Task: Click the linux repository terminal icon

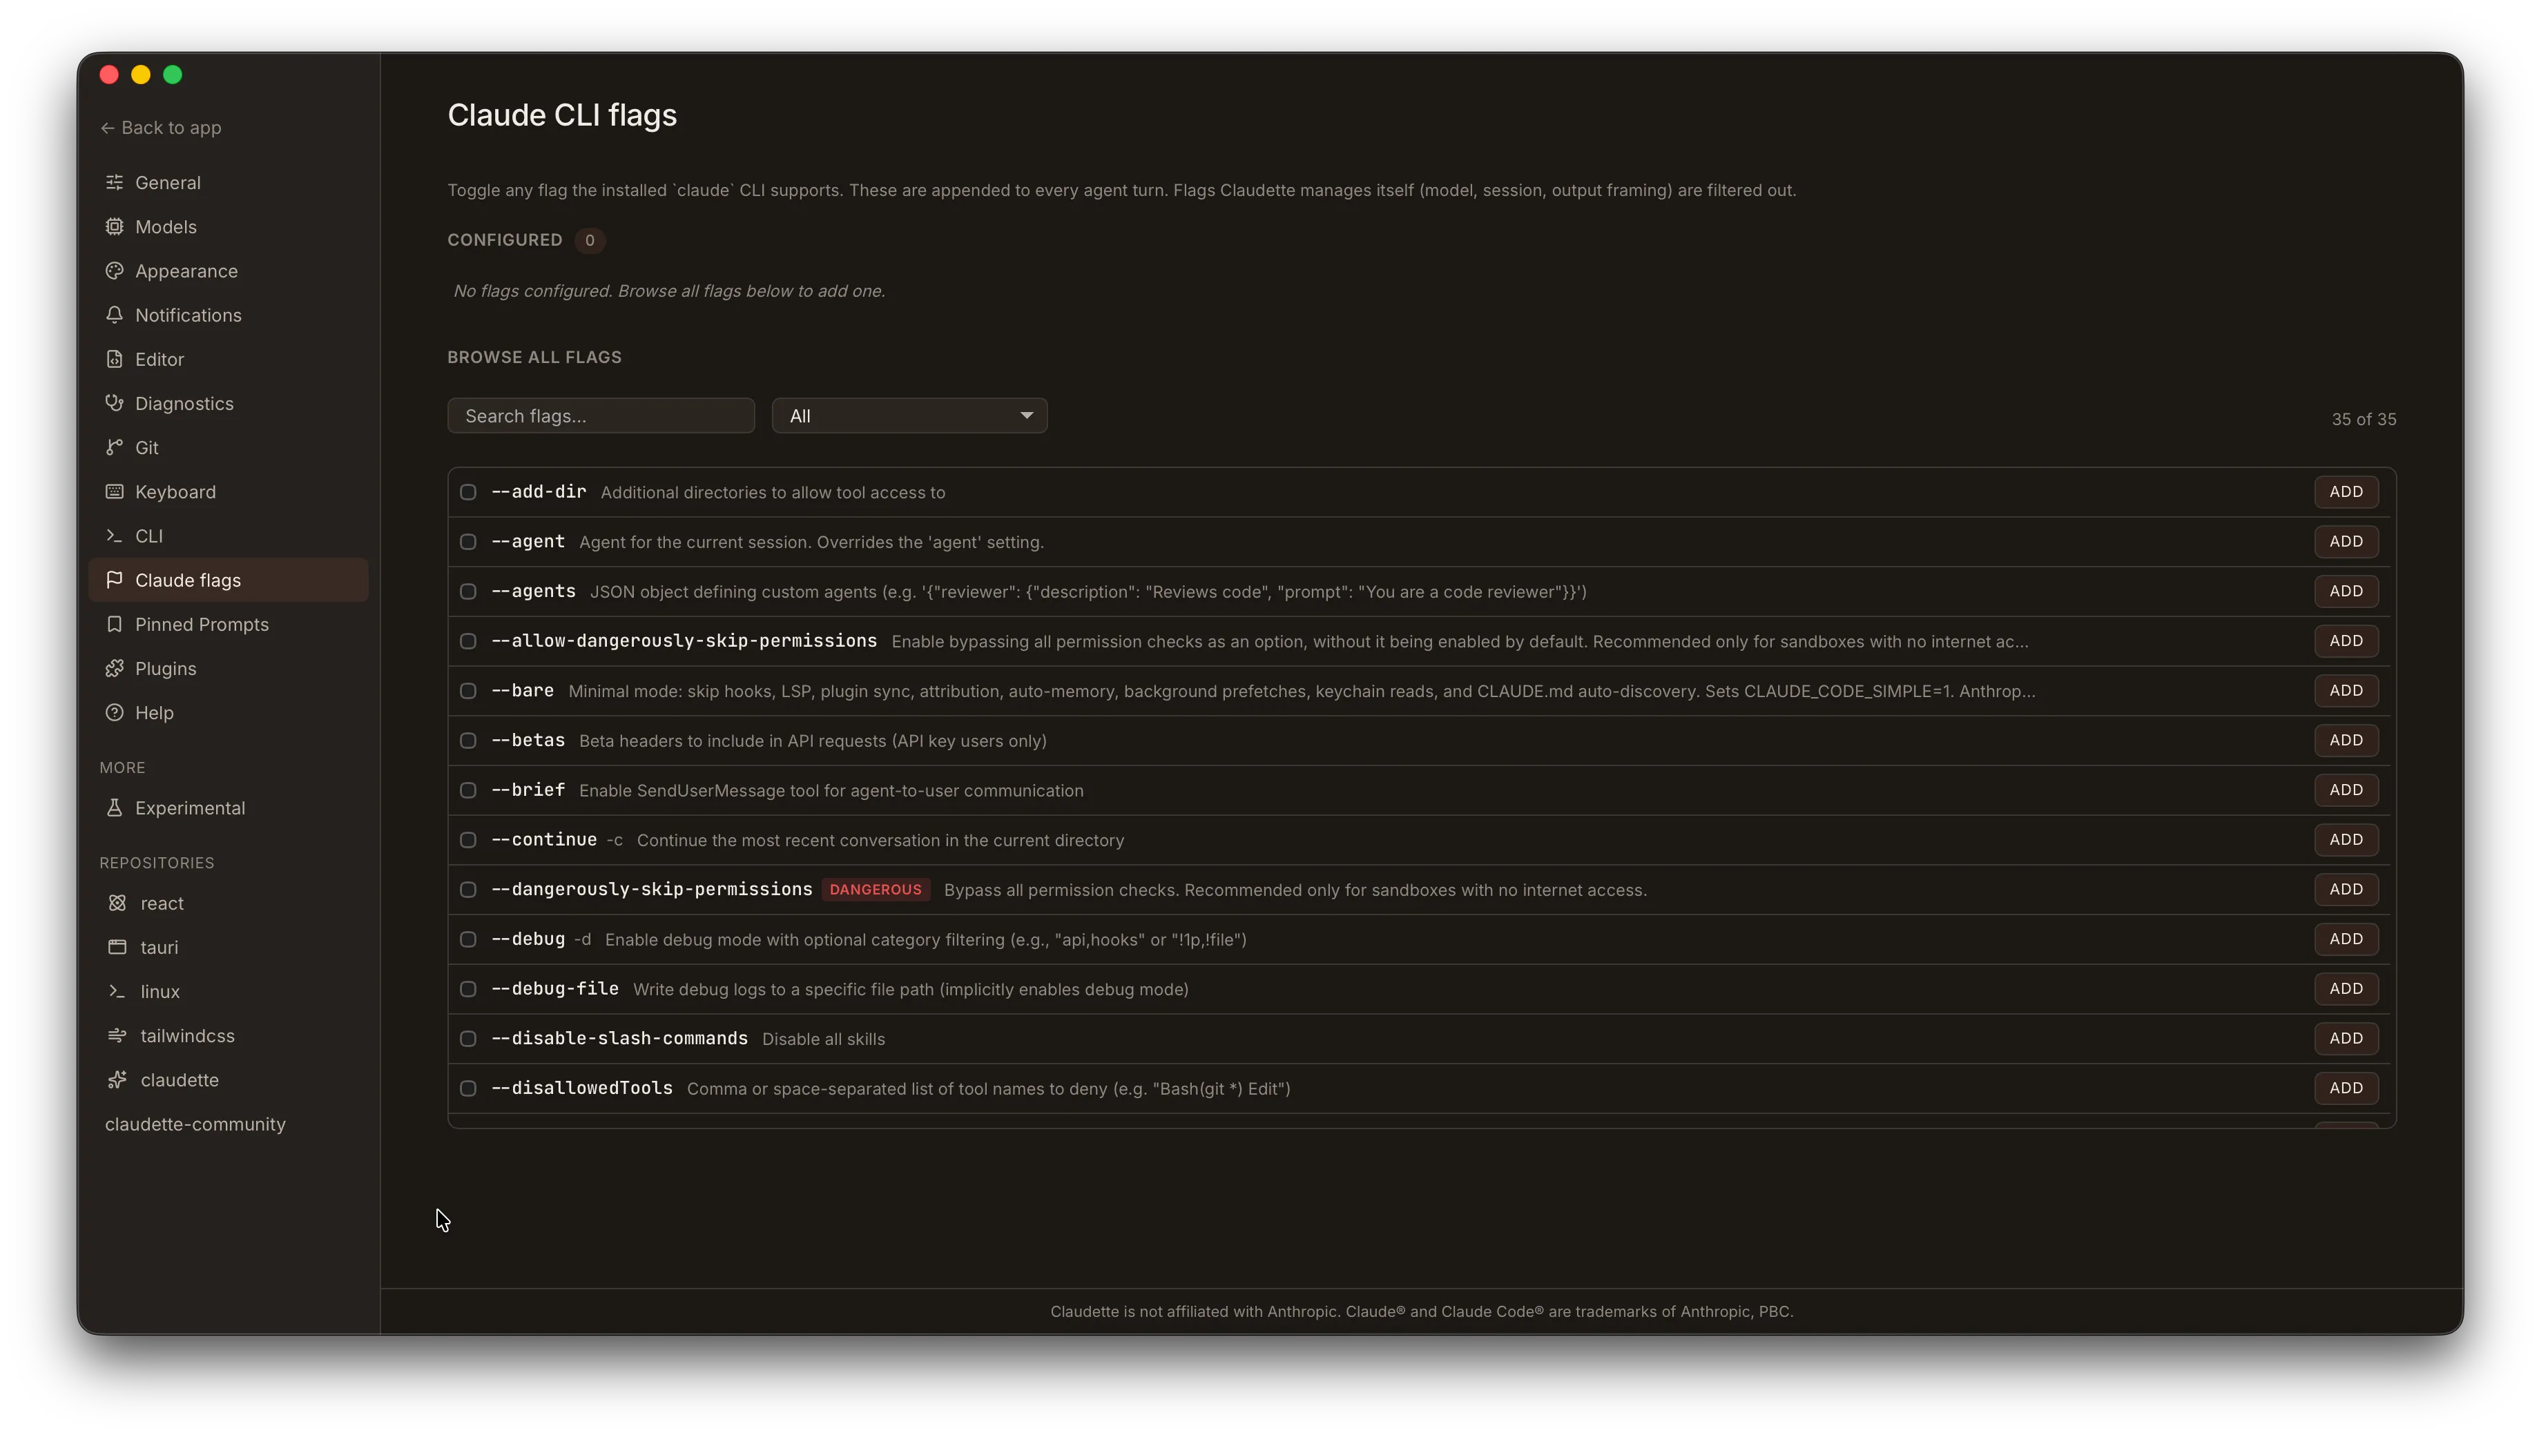Action: coord(117,991)
